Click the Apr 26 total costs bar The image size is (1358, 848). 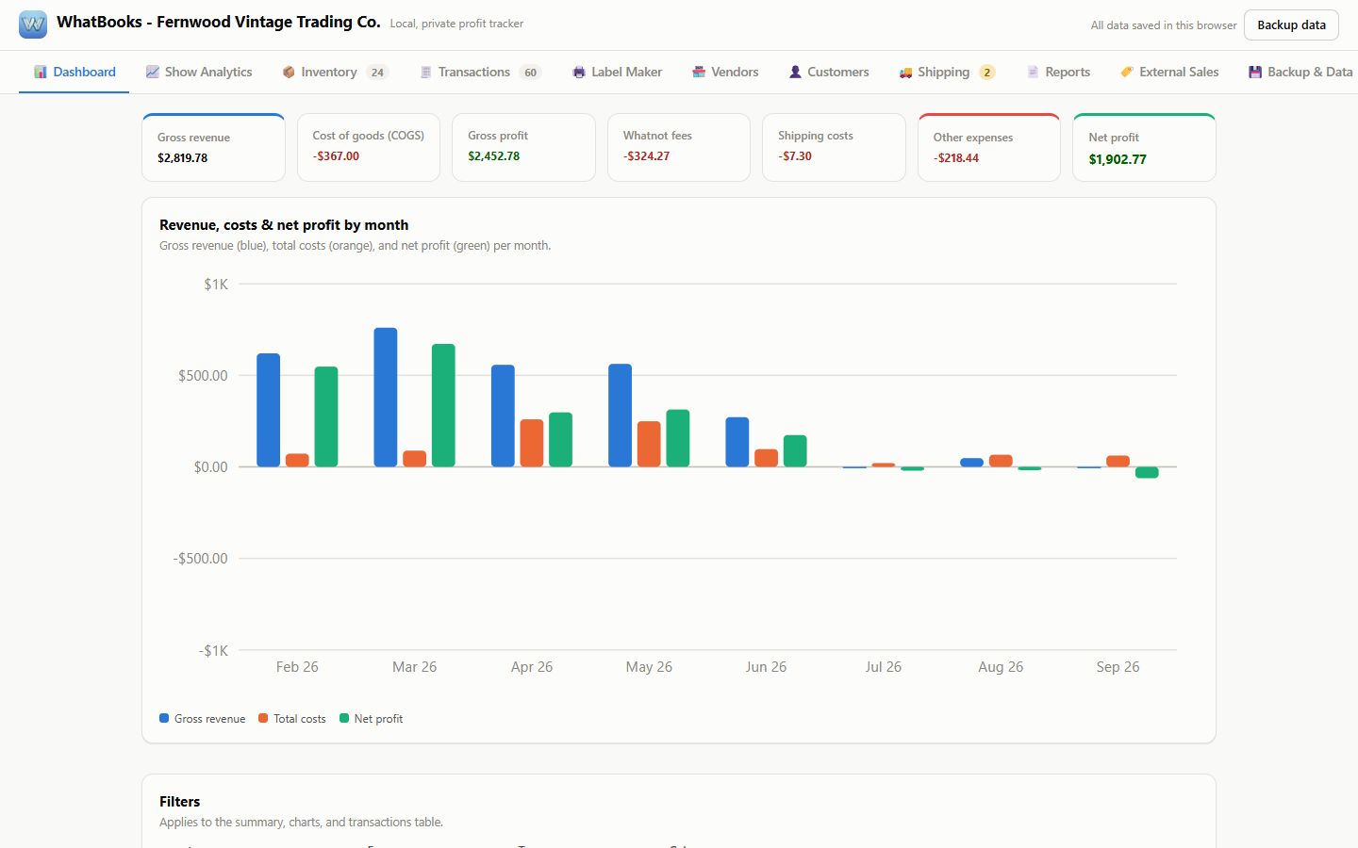coord(532,443)
